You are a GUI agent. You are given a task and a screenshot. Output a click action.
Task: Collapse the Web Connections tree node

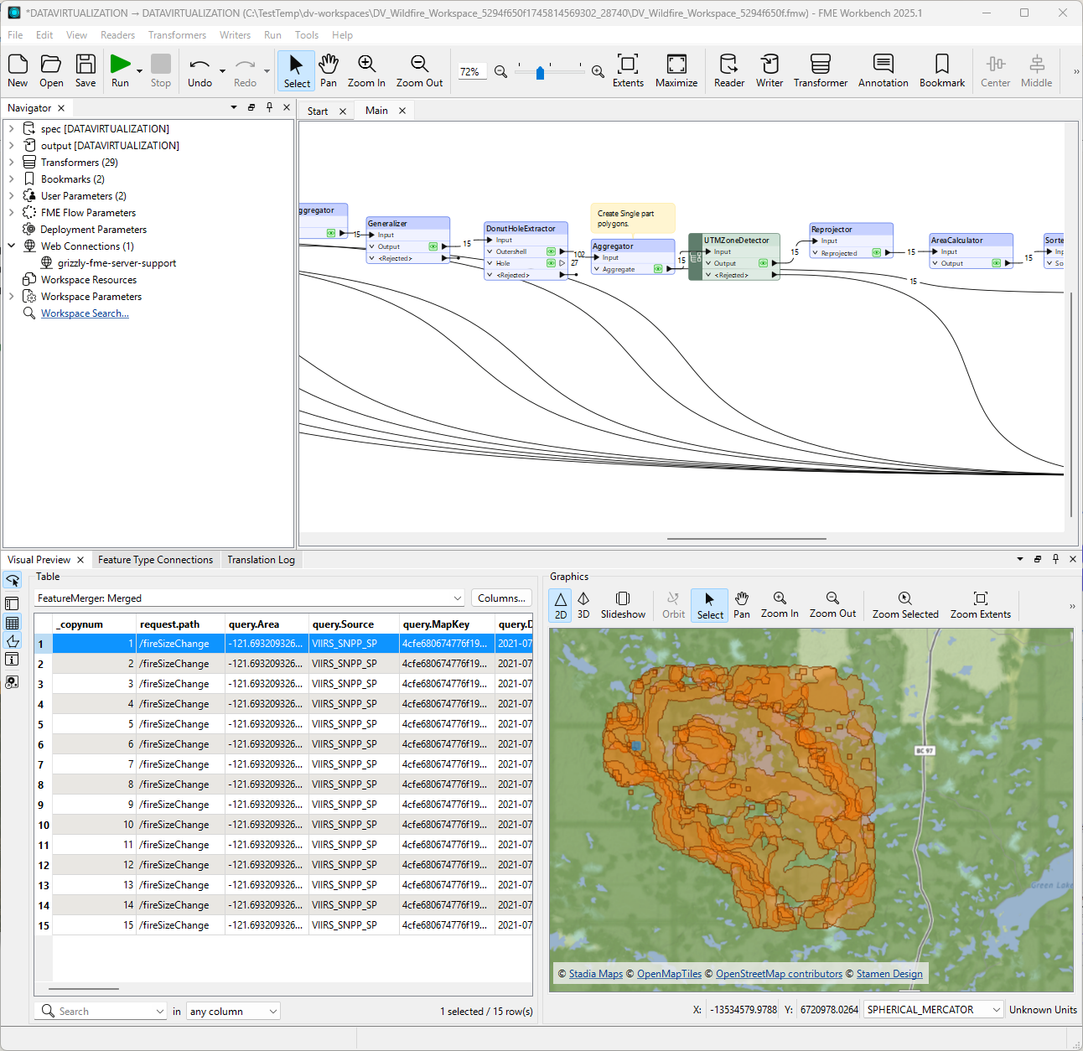12,246
